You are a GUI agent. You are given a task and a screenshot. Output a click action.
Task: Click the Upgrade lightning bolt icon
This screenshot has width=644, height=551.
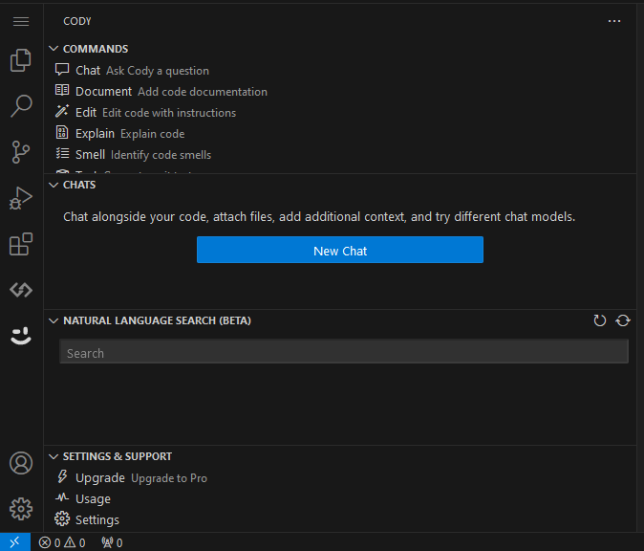coord(62,477)
